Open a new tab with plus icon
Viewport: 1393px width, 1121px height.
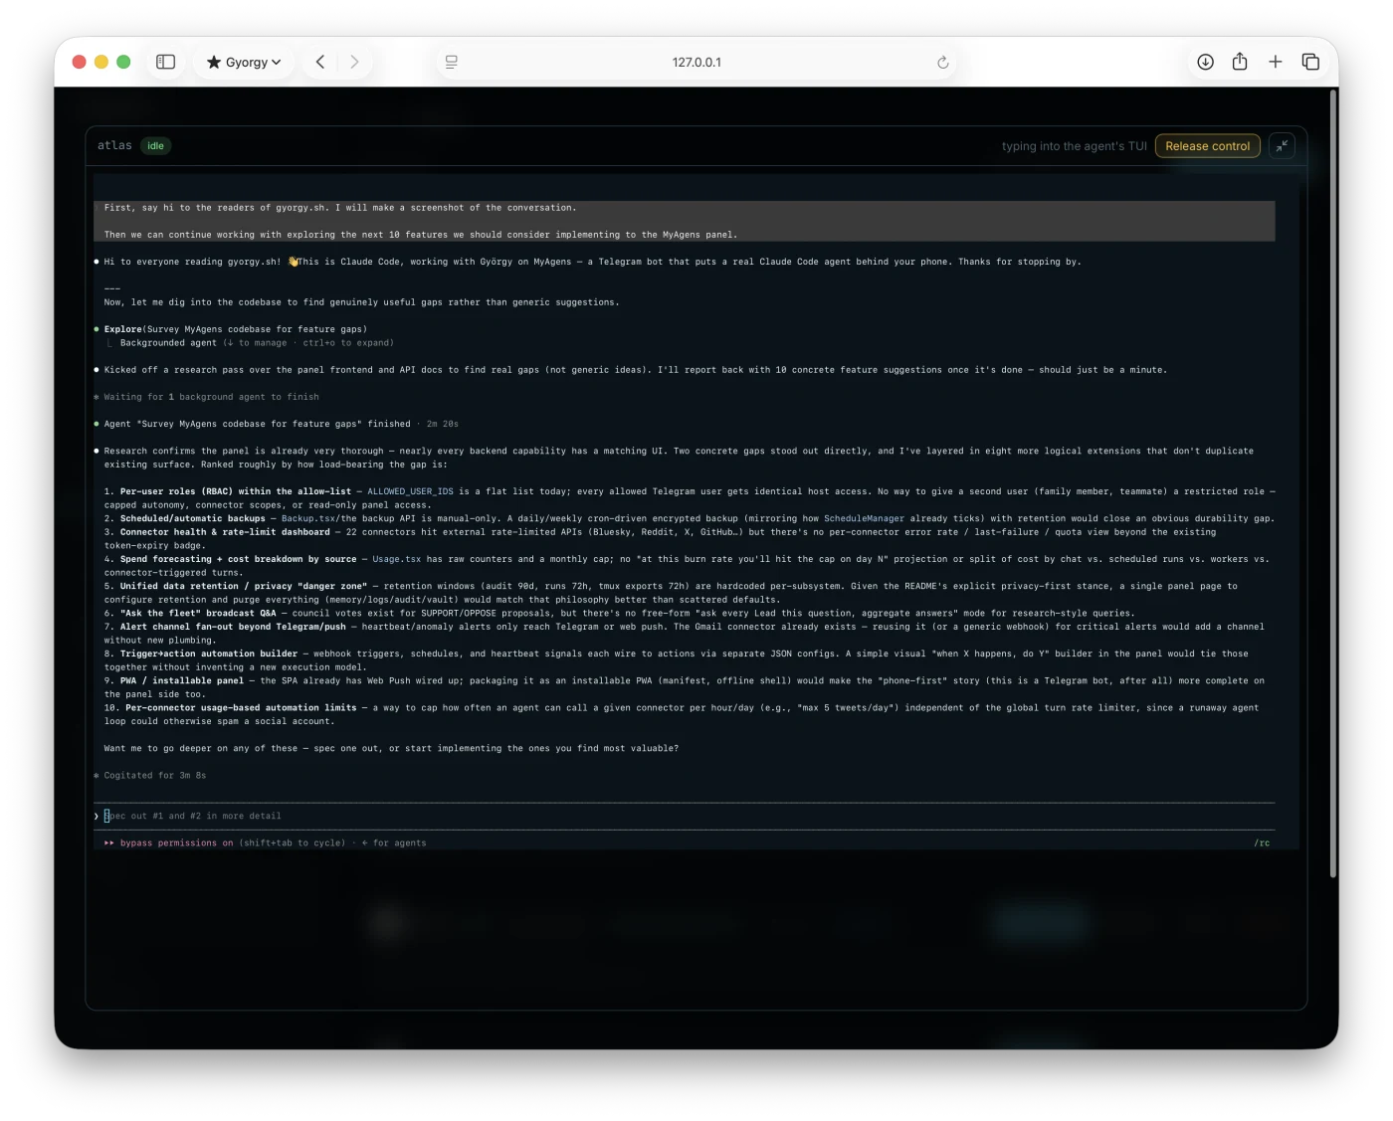click(1276, 62)
